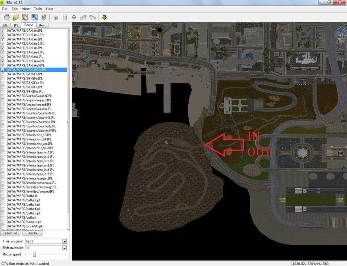
Task: Select the DATA/MAPS/country/countryW.IPL row
Action: click(34, 131)
